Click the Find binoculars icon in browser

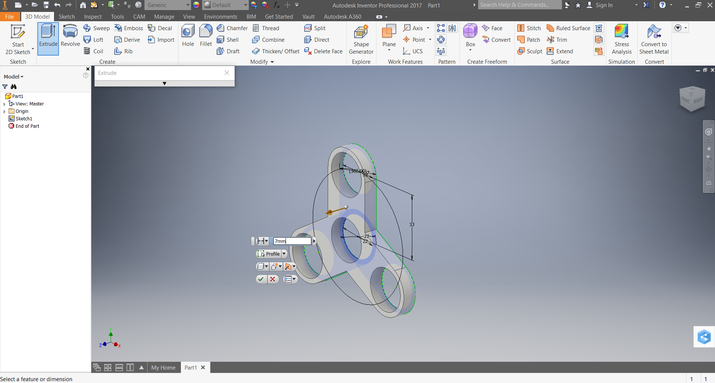click(14, 87)
